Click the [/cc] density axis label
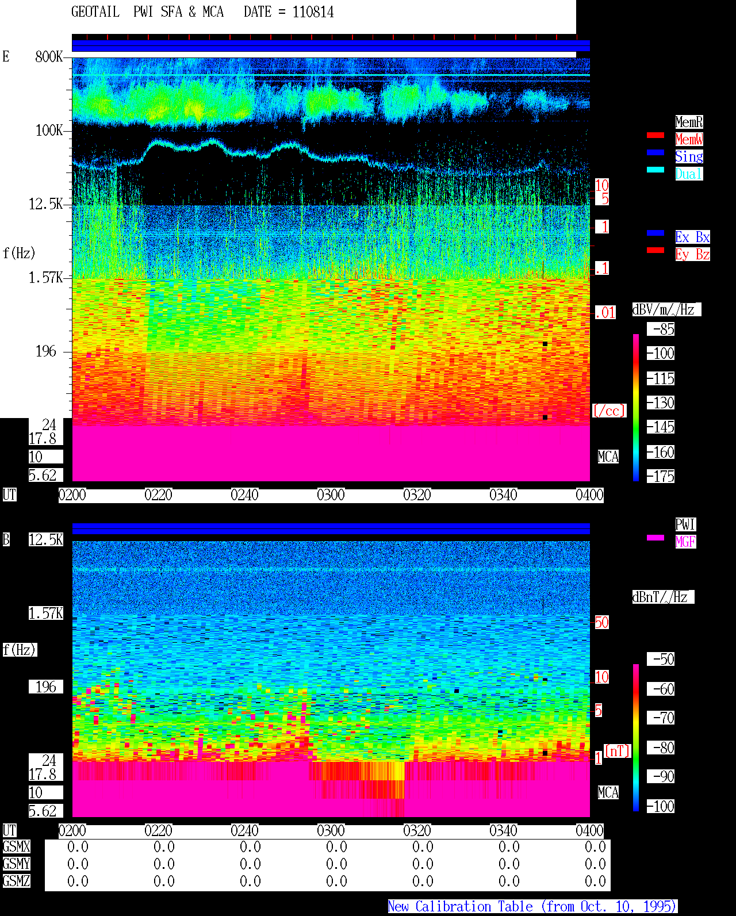Screen dimensions: 736x916 (609, 411)
